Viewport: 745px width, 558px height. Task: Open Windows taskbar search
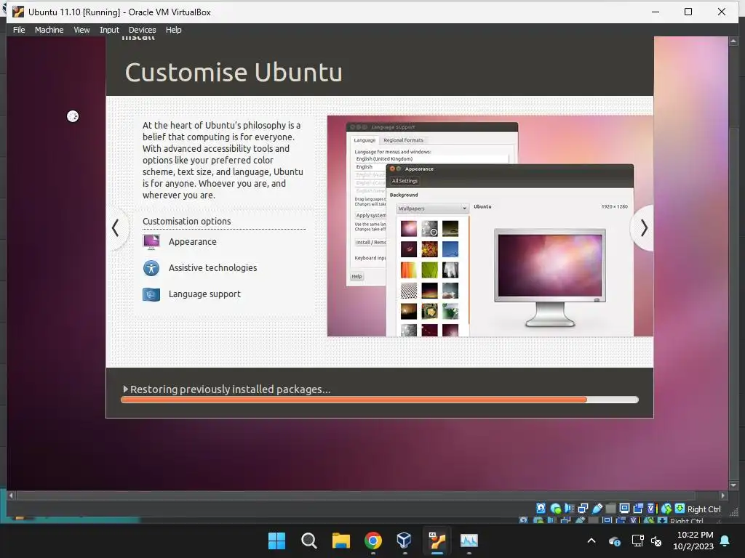coord(308,541)
